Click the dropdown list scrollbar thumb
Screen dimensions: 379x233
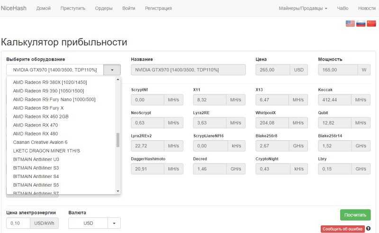point(118,140)
